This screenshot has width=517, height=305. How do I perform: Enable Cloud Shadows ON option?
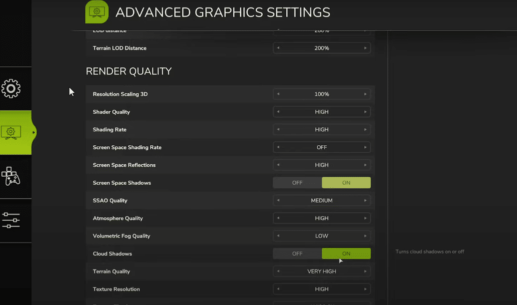[x=346, y=254]
